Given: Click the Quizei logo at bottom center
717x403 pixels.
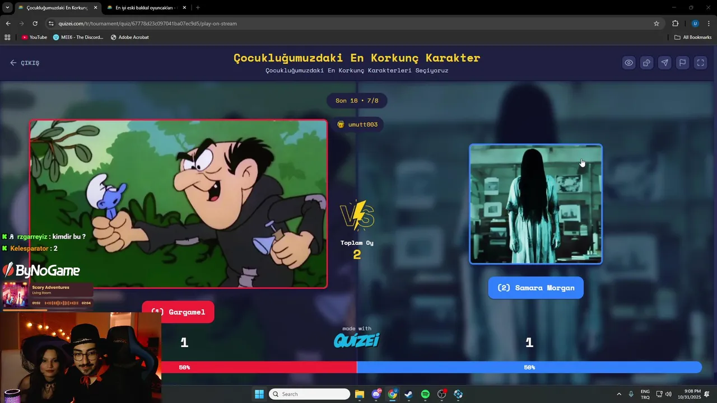Looking at the screenshot, I should pos(357,340).
